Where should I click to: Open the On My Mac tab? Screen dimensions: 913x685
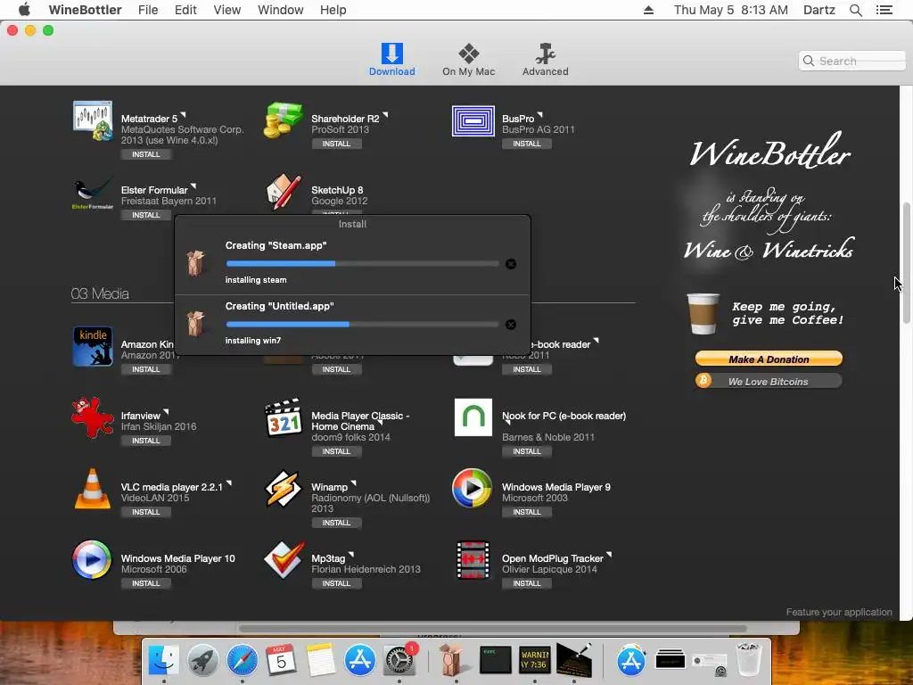point(468,60)
